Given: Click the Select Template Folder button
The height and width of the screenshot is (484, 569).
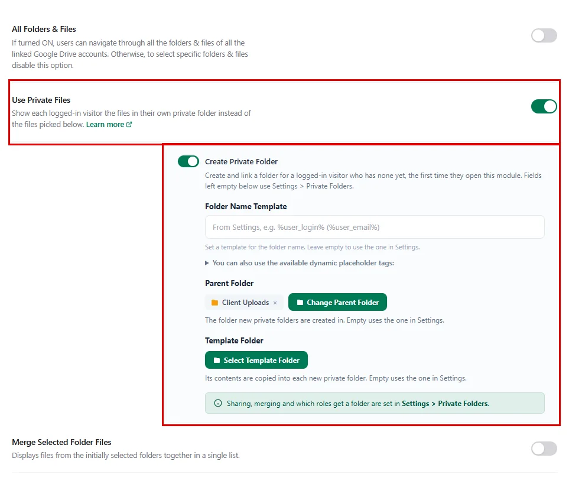Looking at the screenshot, I should pyautogui.click(x=256, y=360).
